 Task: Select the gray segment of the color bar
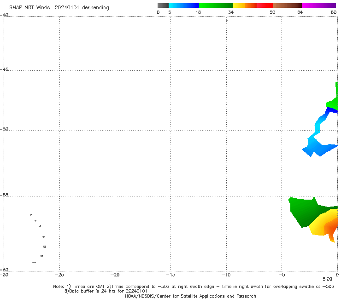(x=163, y=6)
